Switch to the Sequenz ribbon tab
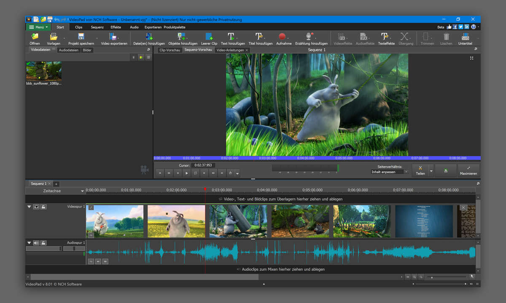 tap(97, 27)
